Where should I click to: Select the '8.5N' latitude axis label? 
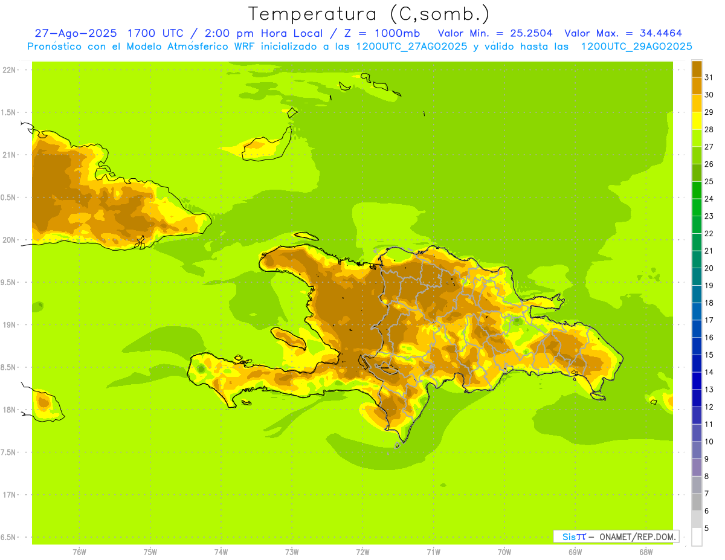coord(9,367)
